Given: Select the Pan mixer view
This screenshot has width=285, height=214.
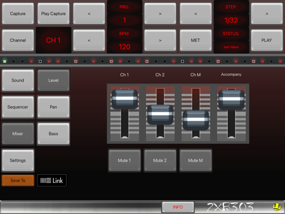Looking at the screenshot, I should pyautogui.click(x=54, y=107).
